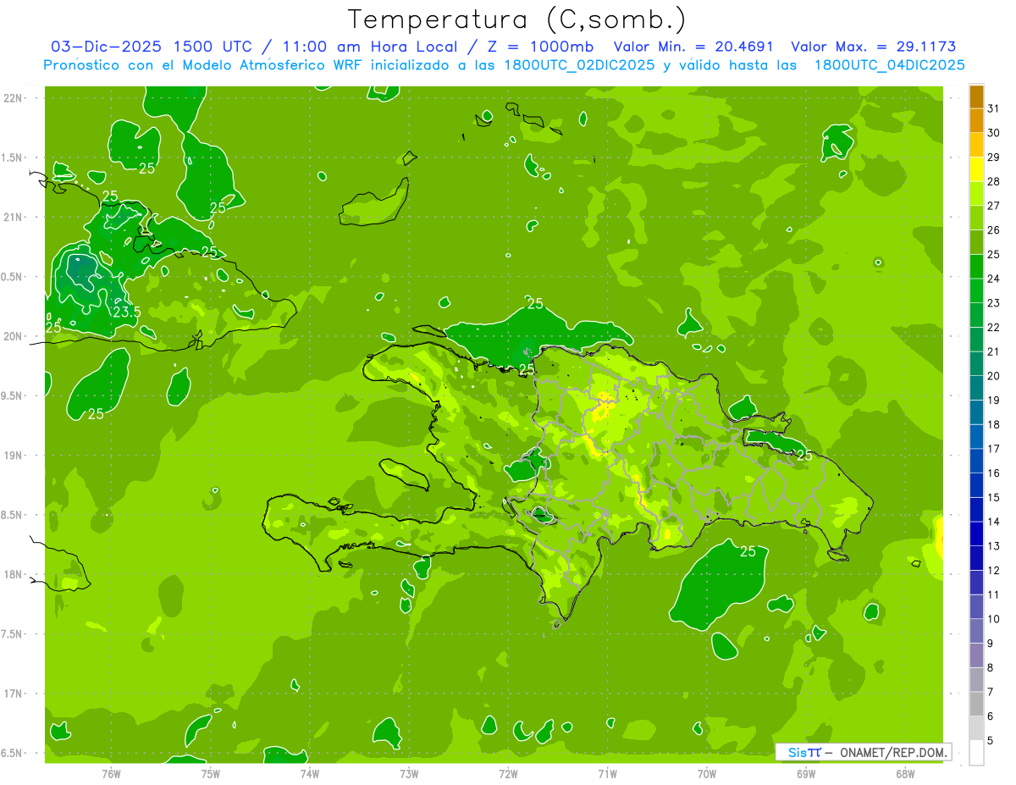Click the "8" label on the color scale

click(991, 668)
